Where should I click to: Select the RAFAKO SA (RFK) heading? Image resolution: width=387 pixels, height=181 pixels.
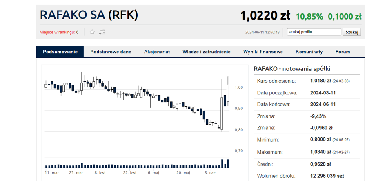[x=89, y=15]
